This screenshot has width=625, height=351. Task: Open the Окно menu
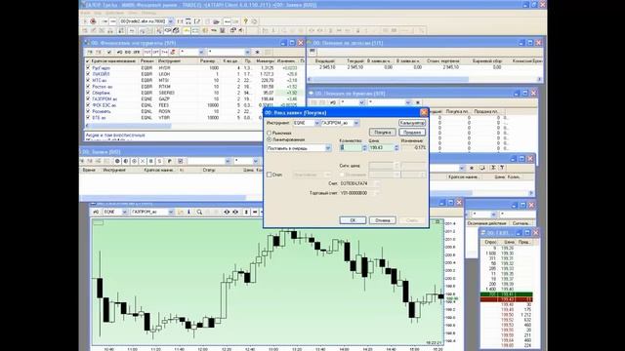tap(133, 13)
